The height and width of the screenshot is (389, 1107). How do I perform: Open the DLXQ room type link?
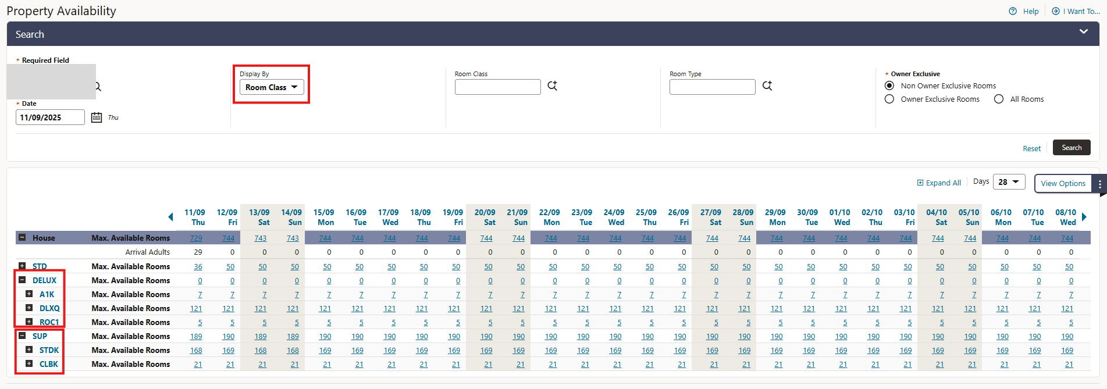(49, 308)
